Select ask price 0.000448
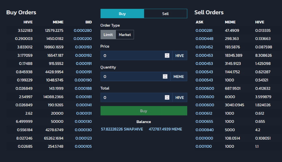 pyautogui.click(x=204, y=39)
